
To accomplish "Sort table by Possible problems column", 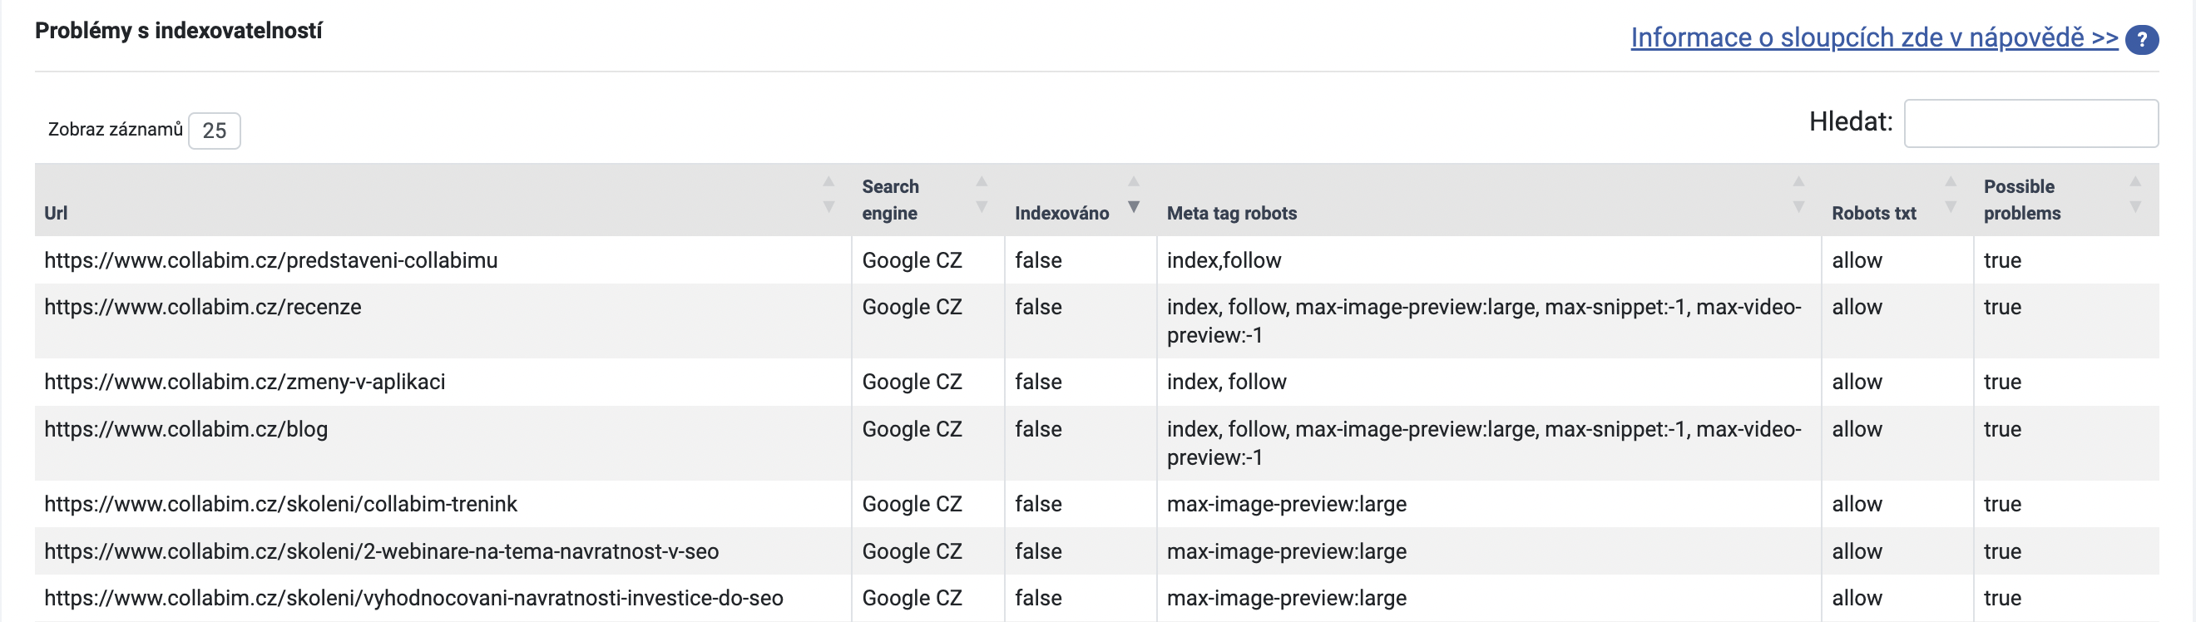I will (x=2065, y=200).
